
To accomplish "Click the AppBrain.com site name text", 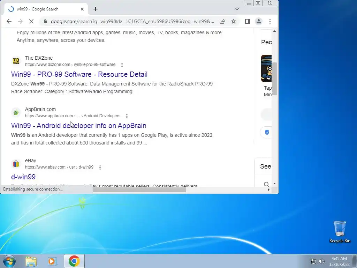I will [x=40, y=109].
